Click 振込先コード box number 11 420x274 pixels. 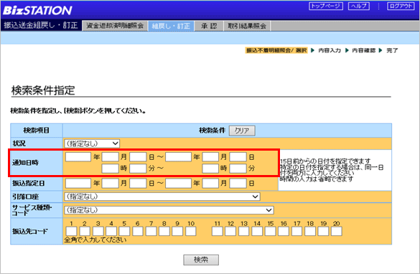[218, 231]
